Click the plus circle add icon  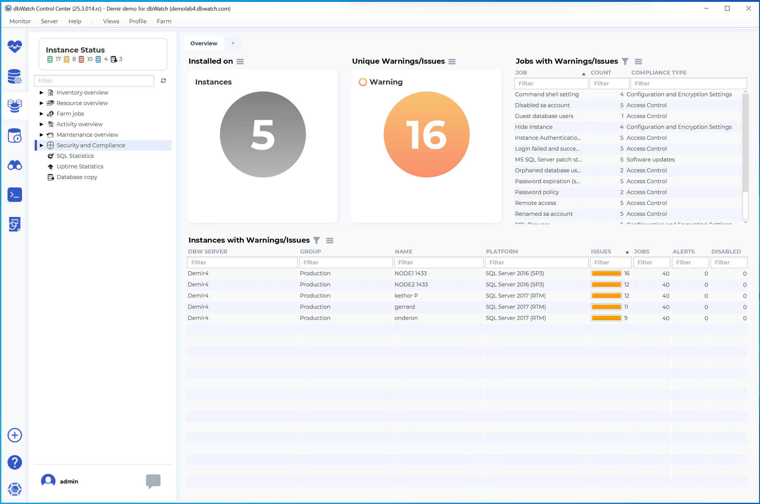pyautogui.click(x=15, y=435)
